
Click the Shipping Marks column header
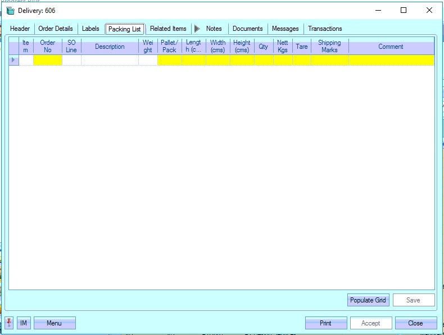point(329,47)
